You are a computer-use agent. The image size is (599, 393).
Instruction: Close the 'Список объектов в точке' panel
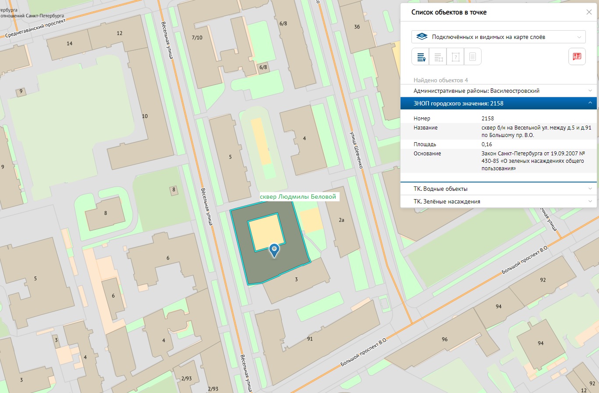coord(589,12)
